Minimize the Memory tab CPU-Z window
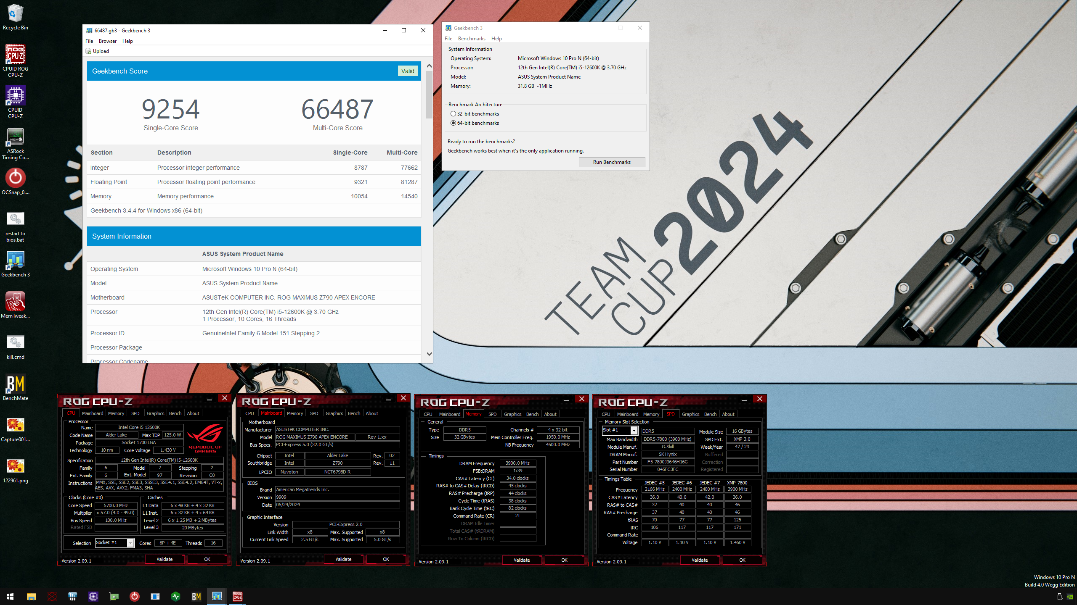 (x=567, y=400)
